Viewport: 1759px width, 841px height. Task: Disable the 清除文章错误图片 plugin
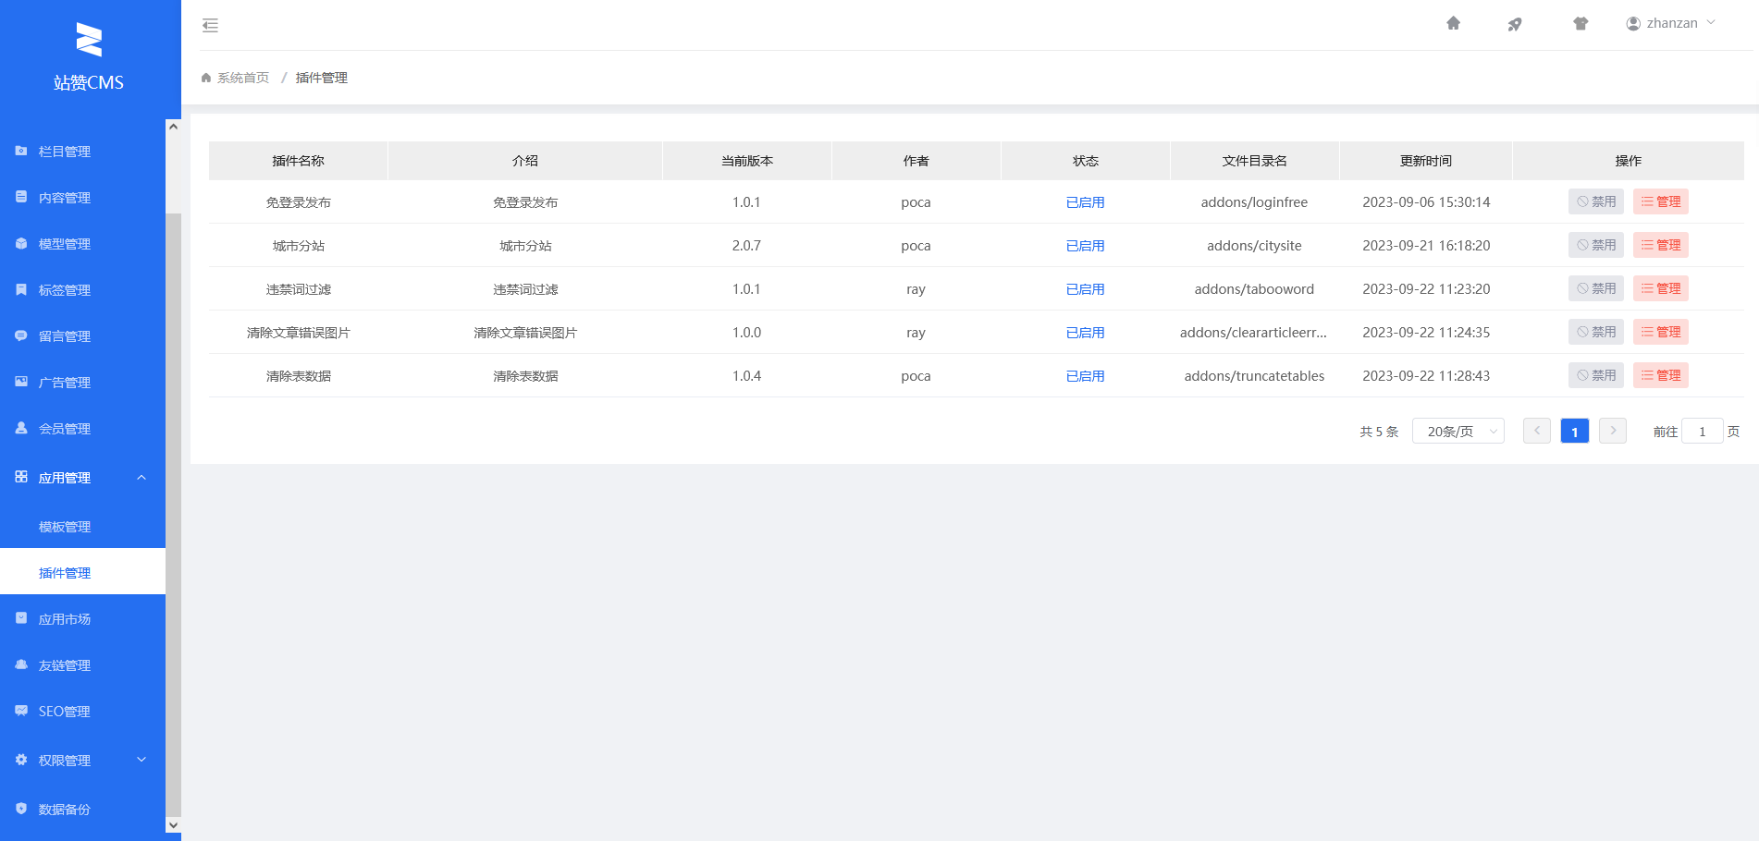coord(1596,332)
